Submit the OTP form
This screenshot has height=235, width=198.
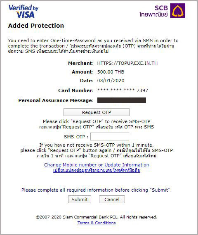[80, 199]
